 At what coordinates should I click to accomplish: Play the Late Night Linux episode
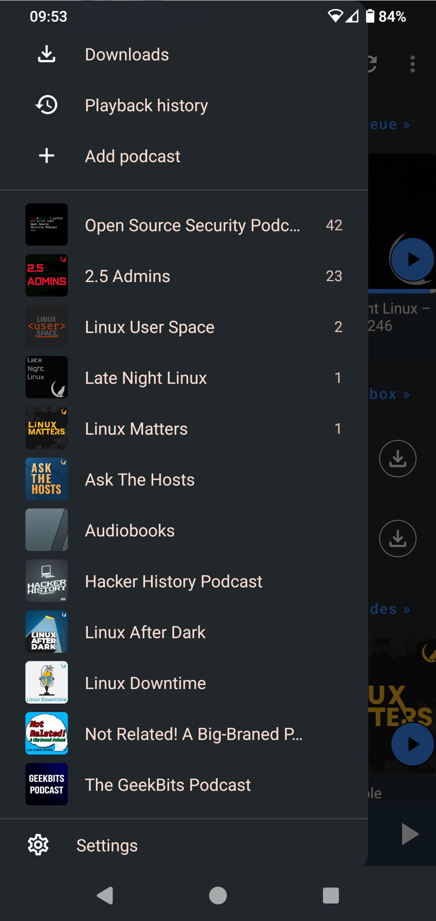point(412,260)
